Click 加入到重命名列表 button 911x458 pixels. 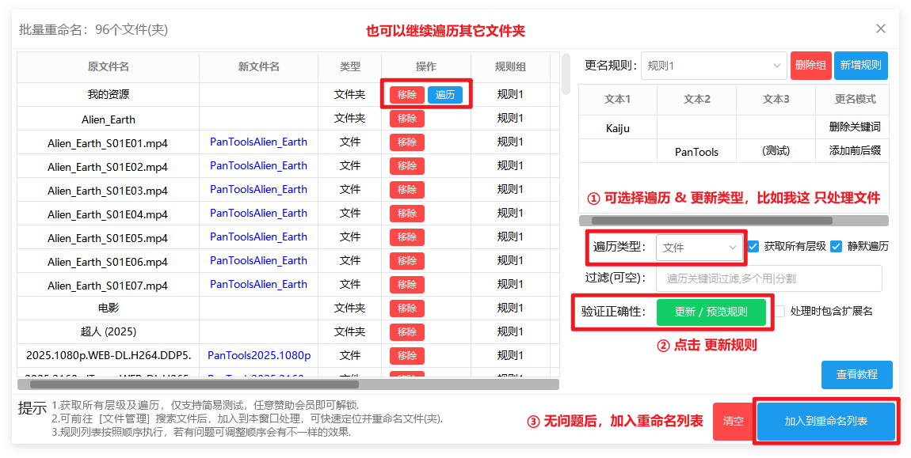(x=825, y=422)
